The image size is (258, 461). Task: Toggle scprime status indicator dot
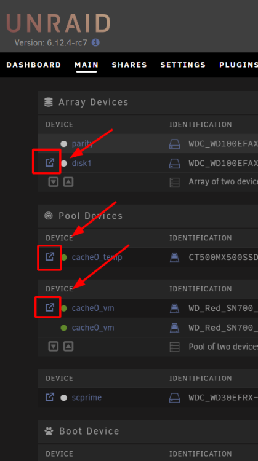[x=63, y=398]
